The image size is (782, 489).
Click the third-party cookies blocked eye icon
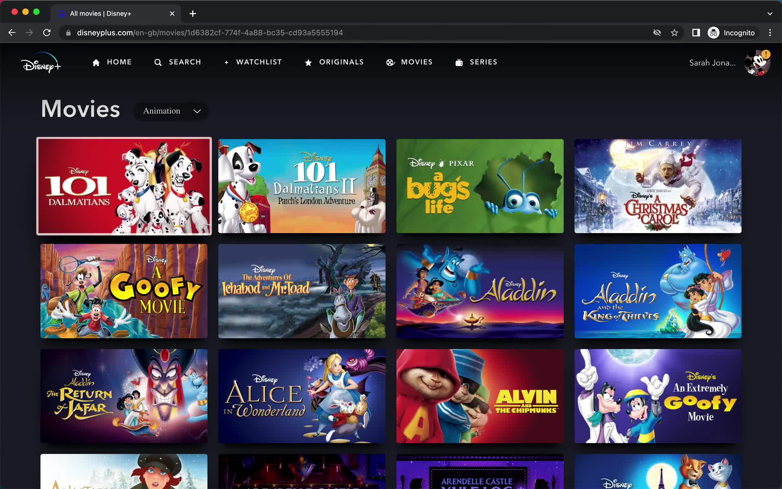tap(657, 33)
